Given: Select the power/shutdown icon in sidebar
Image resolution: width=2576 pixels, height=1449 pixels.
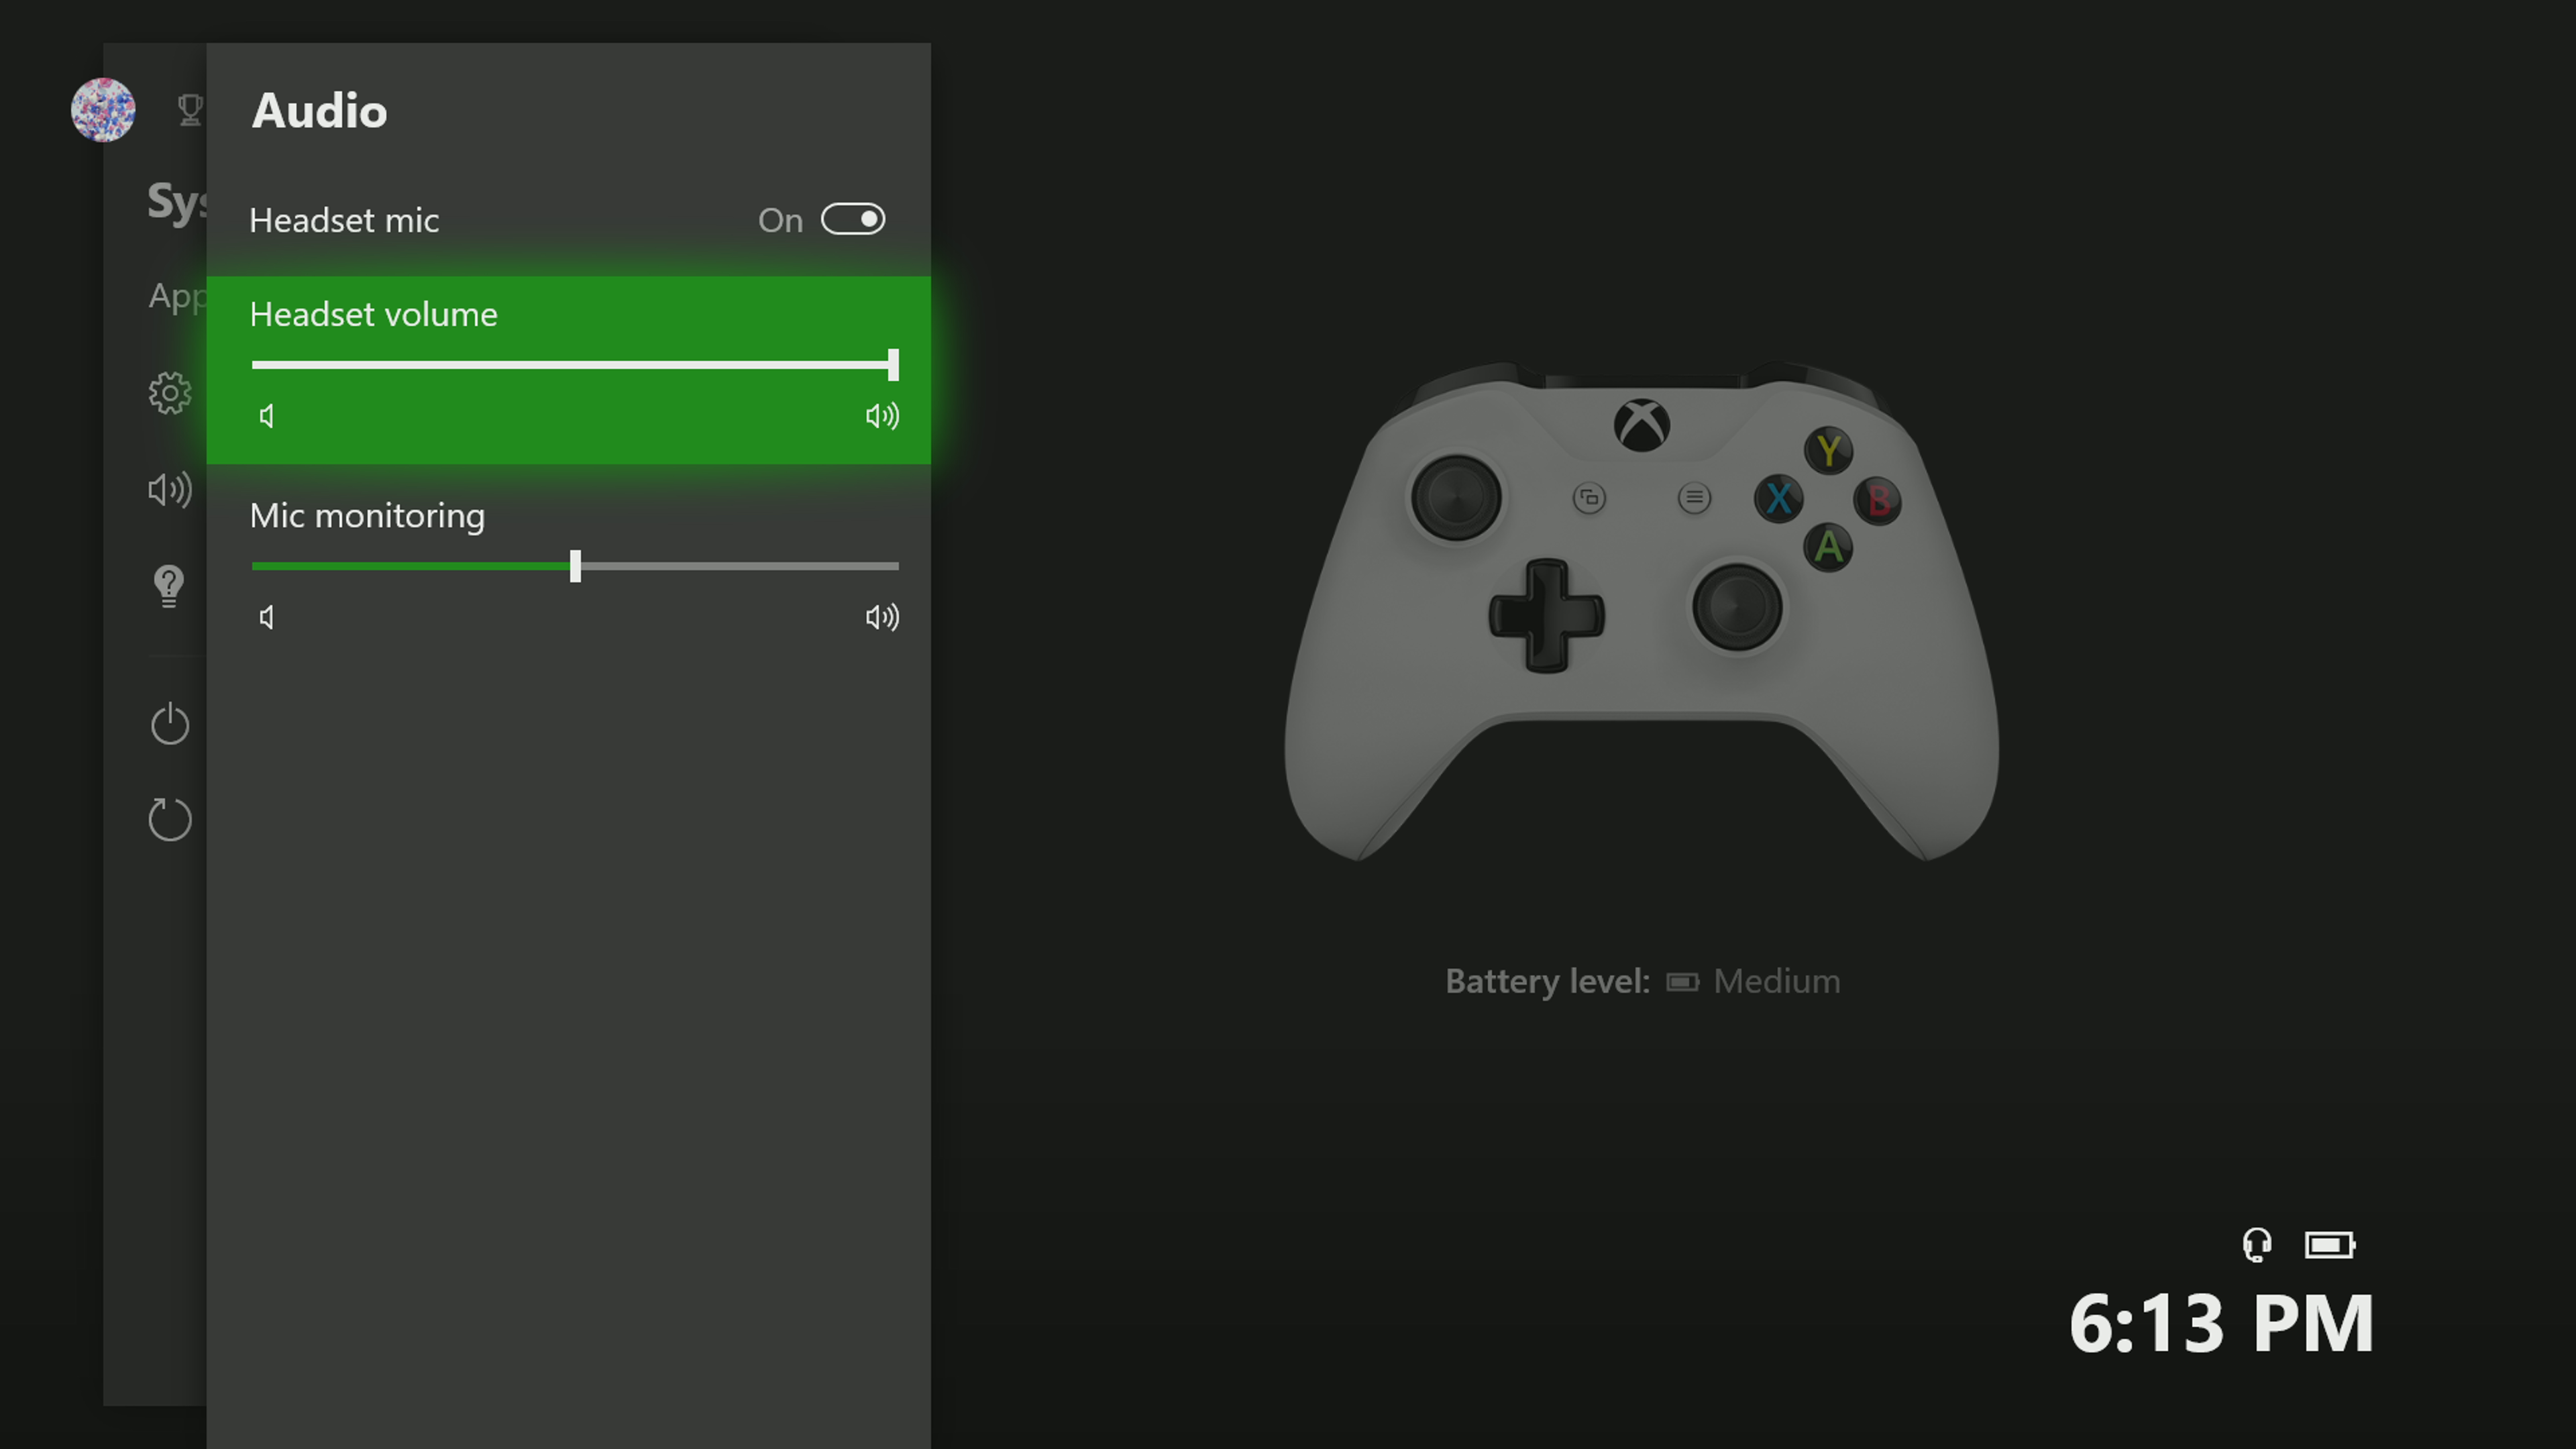Looking at the screenshot, I should tap(170, 722).
